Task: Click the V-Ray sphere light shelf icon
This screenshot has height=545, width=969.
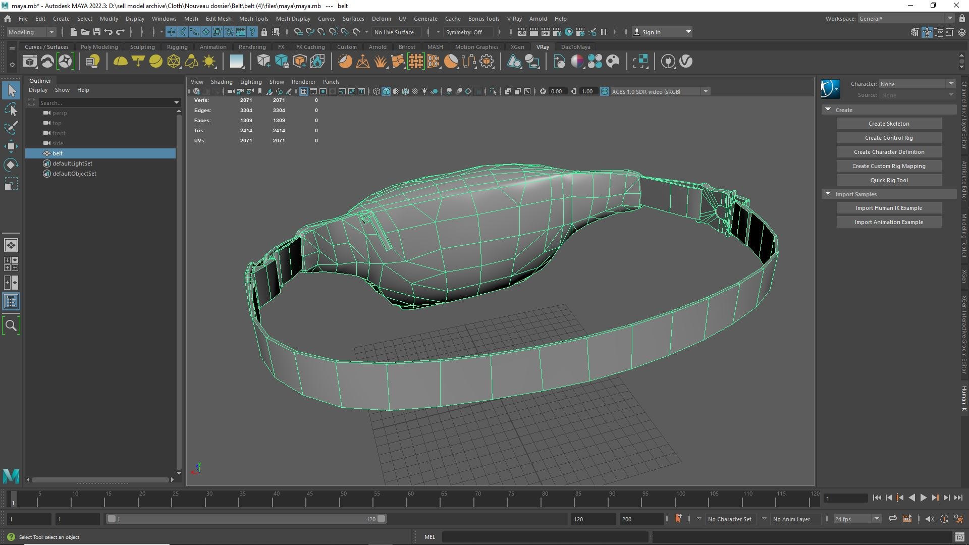Action: point(155,62)
